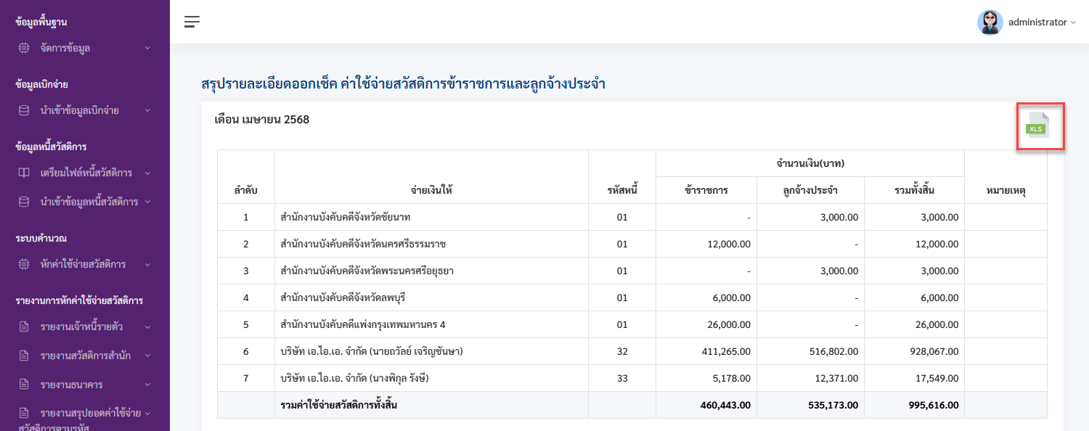The height and width of the screenshot is (431, 1089).
Task: Click the document icon beside รายงานสรุปยอดค่าใช้จ่าย
Action: (x=24, y=413)
